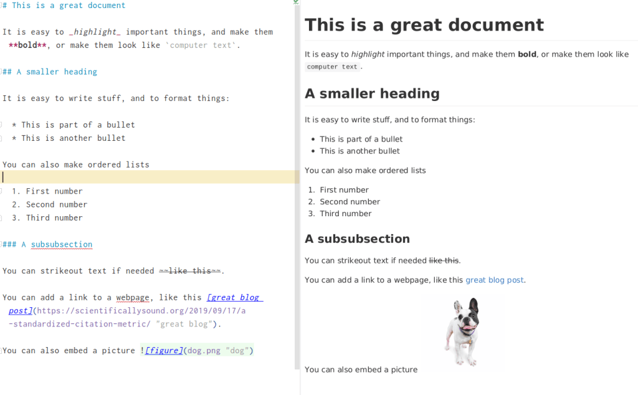This screenshot has height=395, width=638.
Task: Collapse the "A subsubsection" fold marker
Action: (1, 244)
